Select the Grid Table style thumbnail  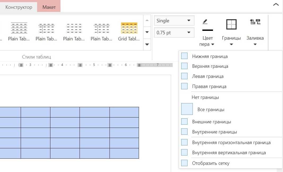(x=129, y=28)
